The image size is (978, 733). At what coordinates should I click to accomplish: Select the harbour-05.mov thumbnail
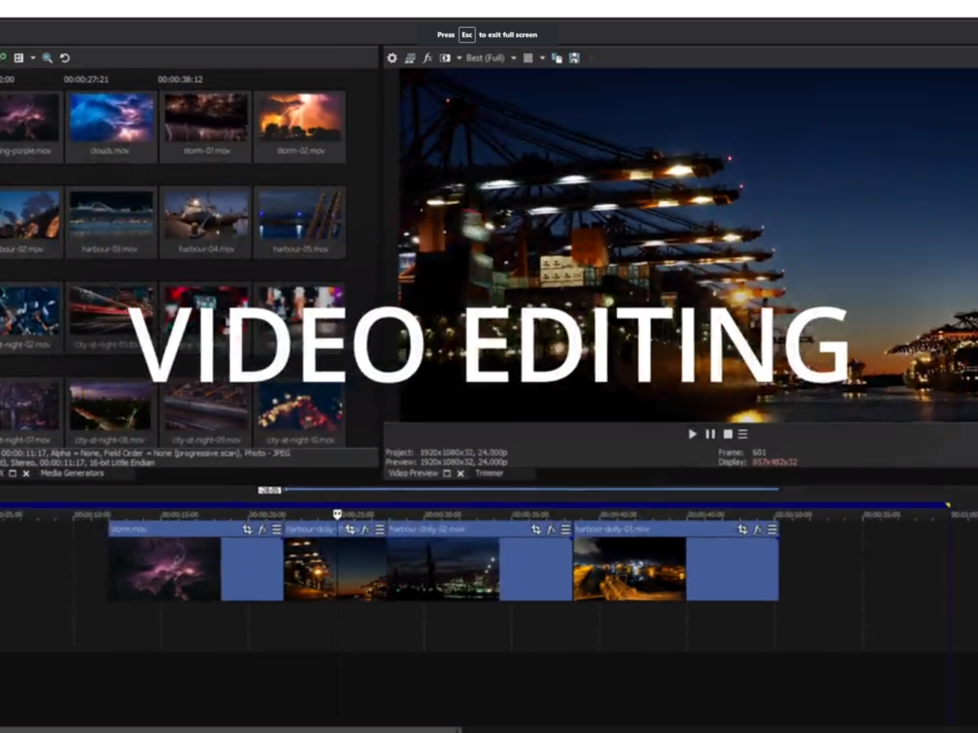(x=300, y=222)
